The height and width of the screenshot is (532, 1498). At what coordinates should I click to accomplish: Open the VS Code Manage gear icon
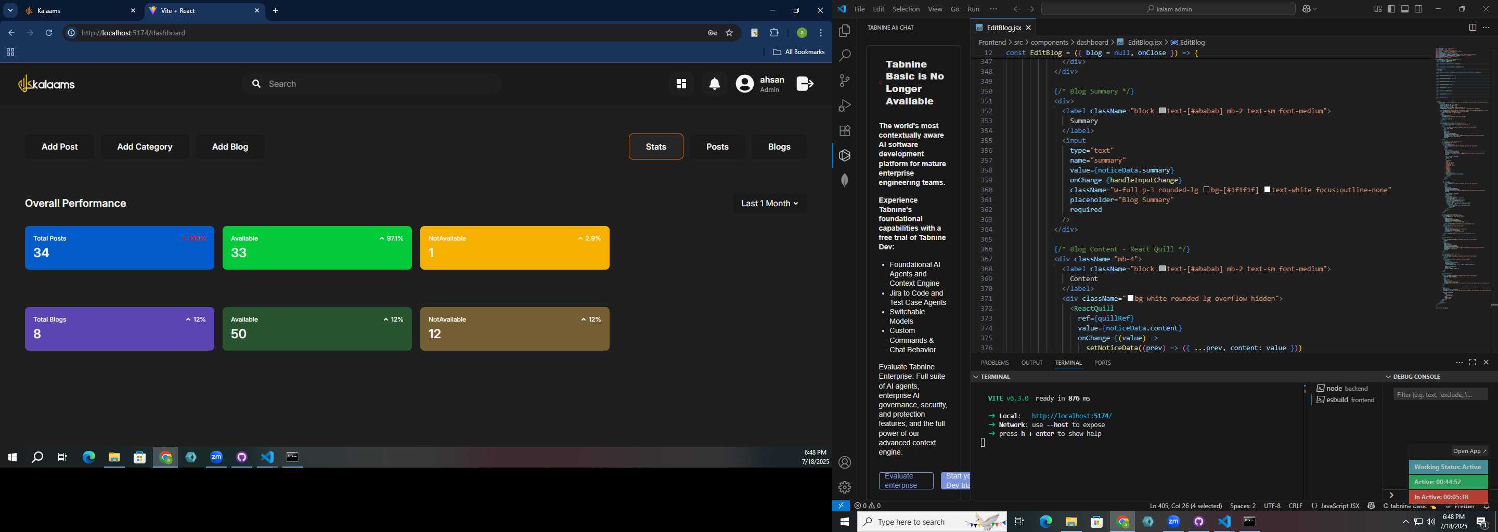(x=844, y=487)
